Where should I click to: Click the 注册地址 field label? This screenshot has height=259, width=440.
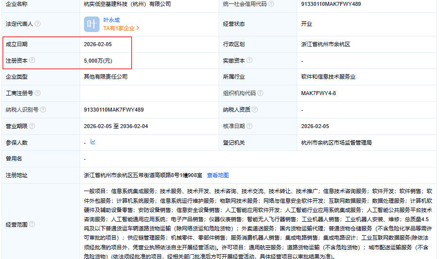pyautogui.click(x=17, y=175)
